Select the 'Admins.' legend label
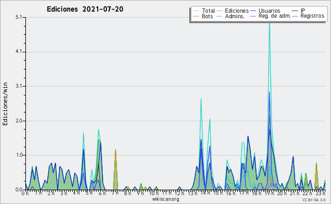Screen dimensions: 331x204 pyautogui.click(x=235, y=16)
